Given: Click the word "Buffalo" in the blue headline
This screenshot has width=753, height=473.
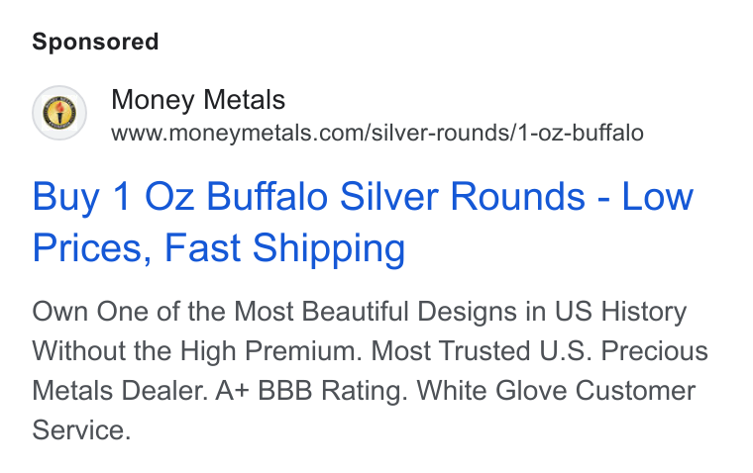Looking at the screenshot, I should tap(267, 197).
